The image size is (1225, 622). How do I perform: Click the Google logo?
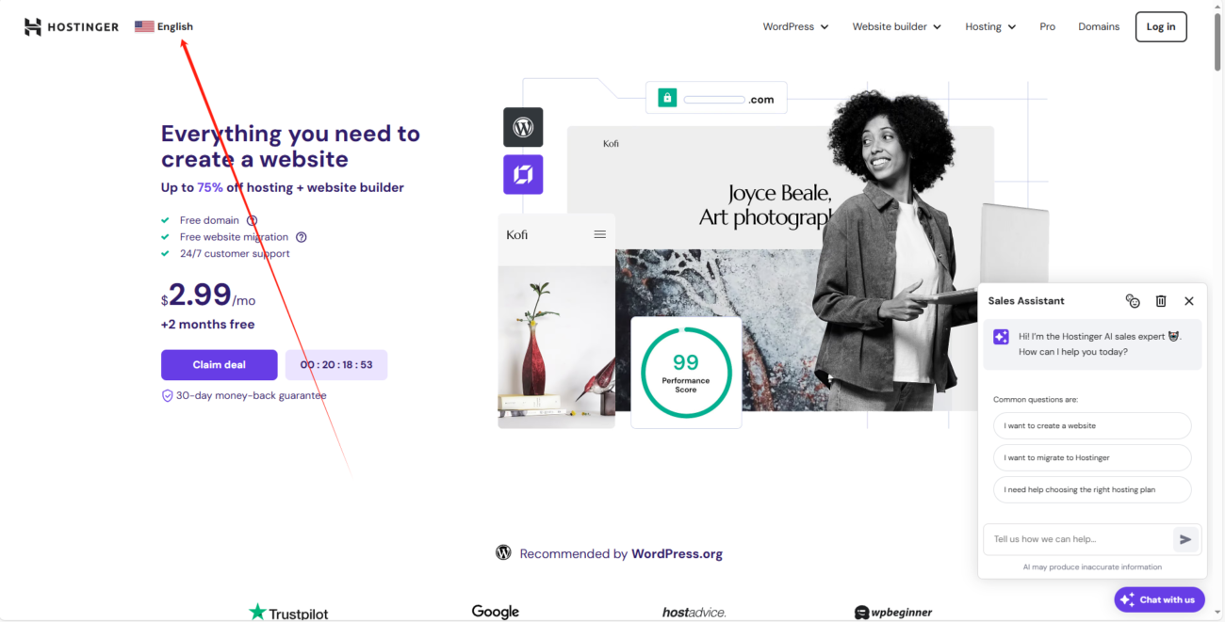coord(496,612)
